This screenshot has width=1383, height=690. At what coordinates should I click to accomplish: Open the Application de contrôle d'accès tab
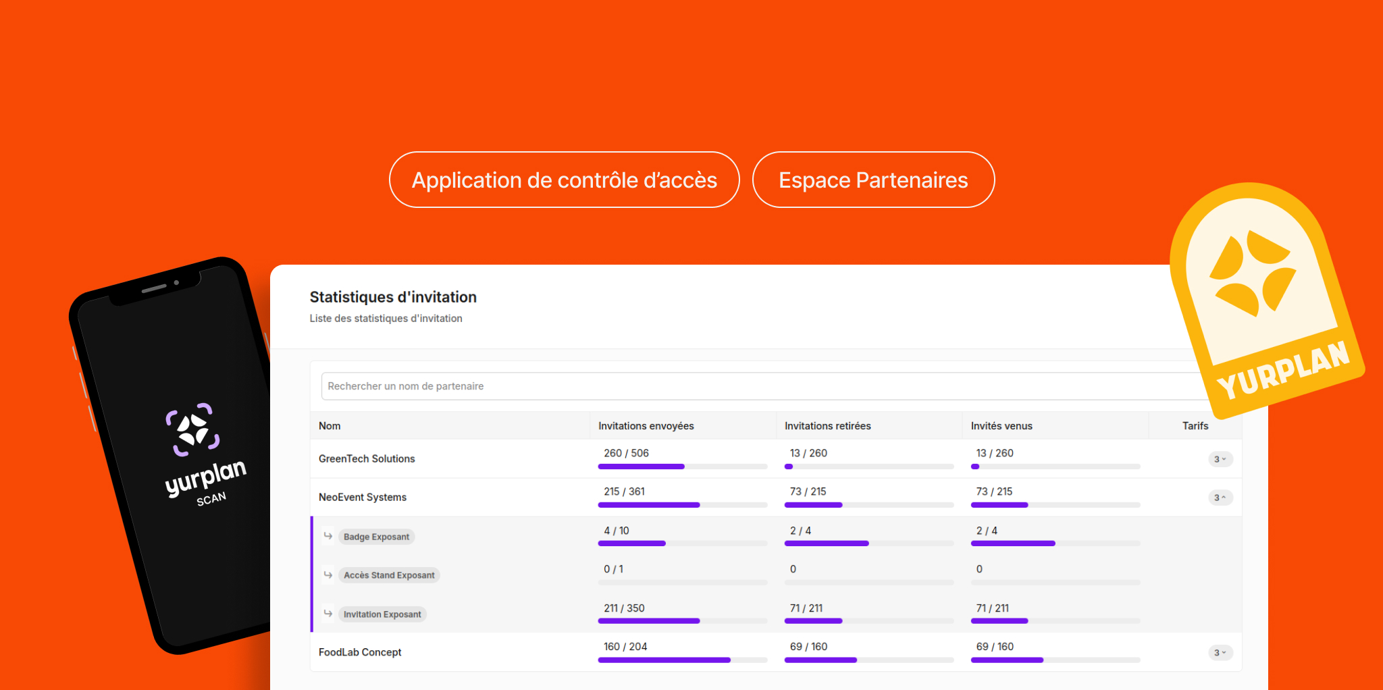(x=564, y=180)
